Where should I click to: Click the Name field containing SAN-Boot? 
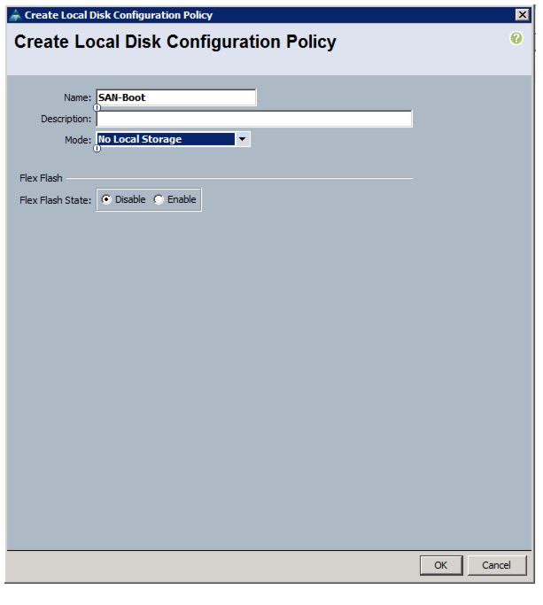pyautogui.click(x=176, y=97)
